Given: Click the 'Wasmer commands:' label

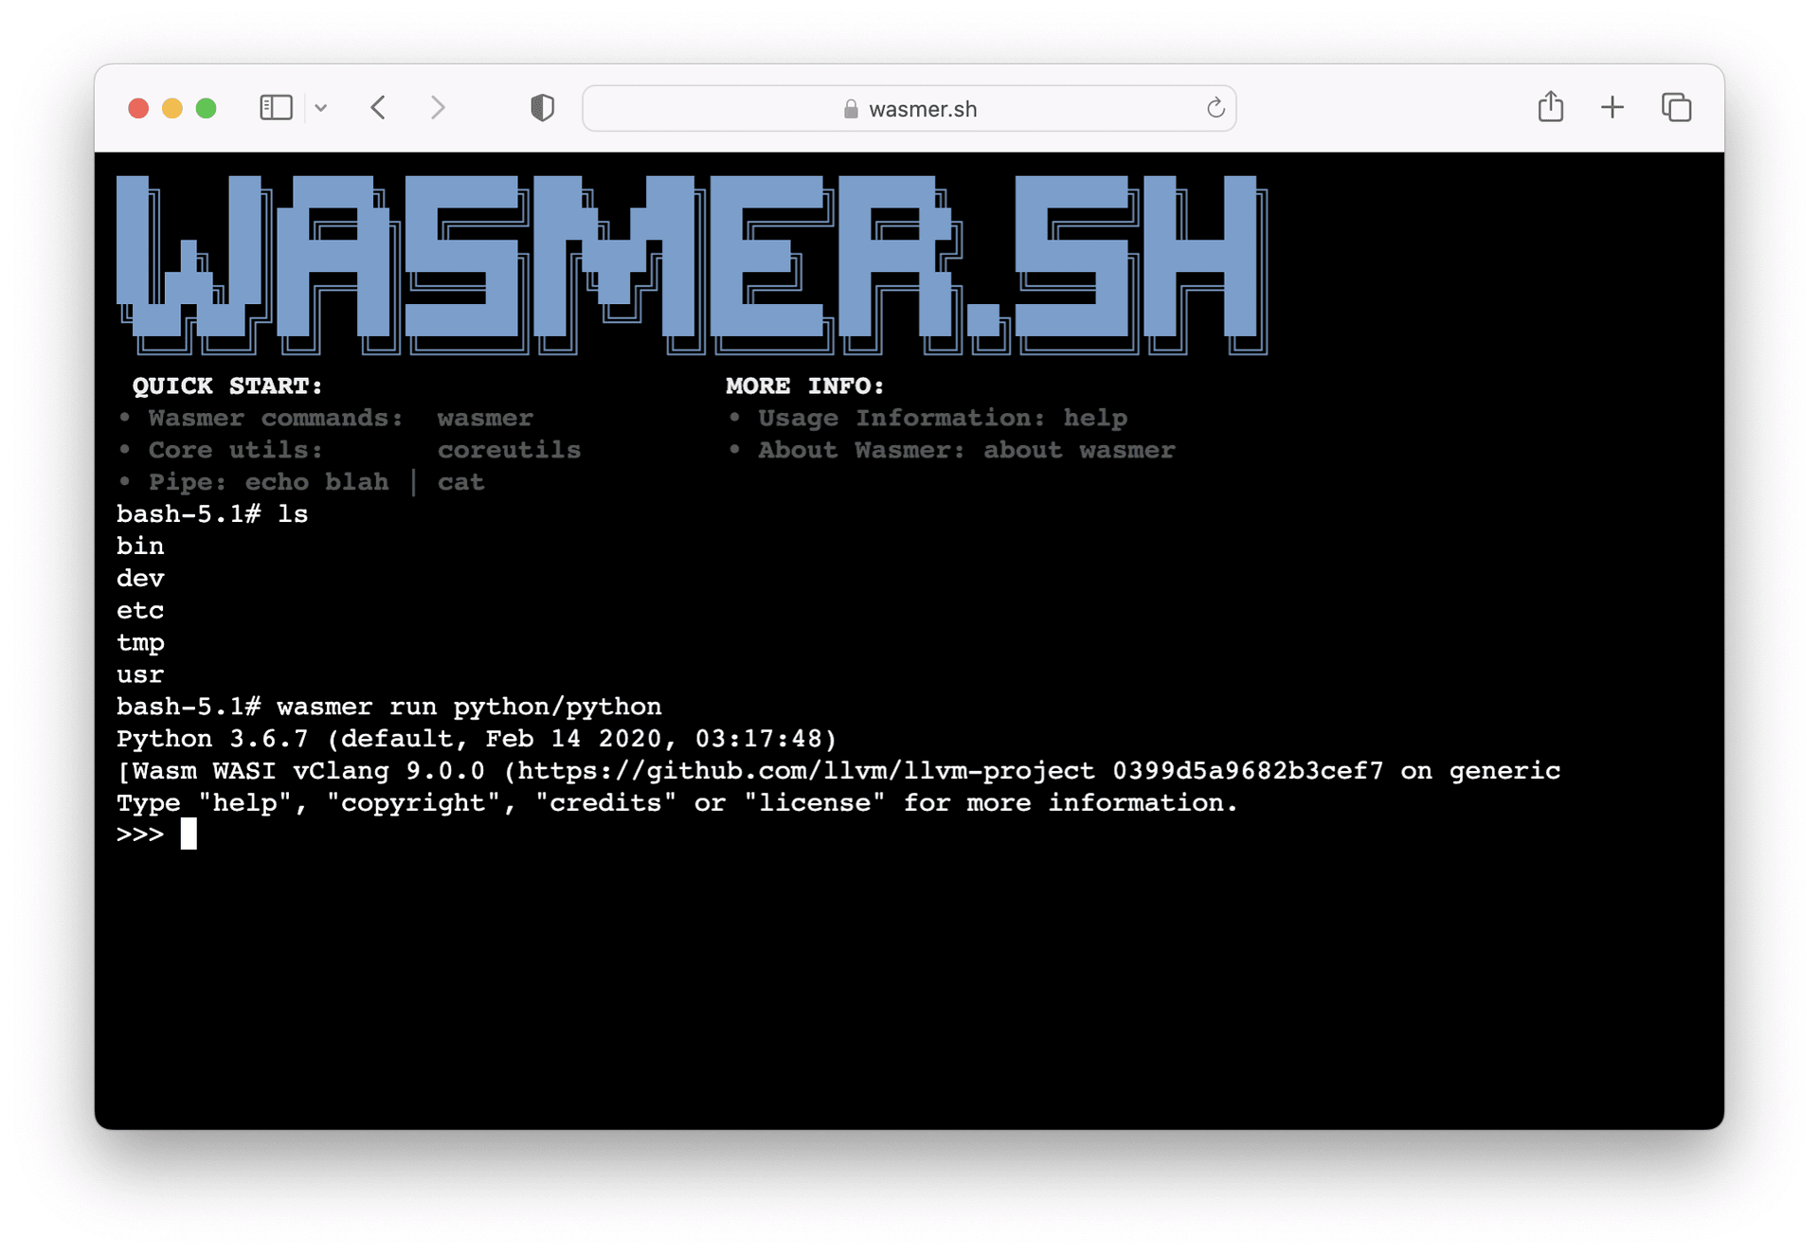Looking at the screenshot, I should click(x=276, y=418).
